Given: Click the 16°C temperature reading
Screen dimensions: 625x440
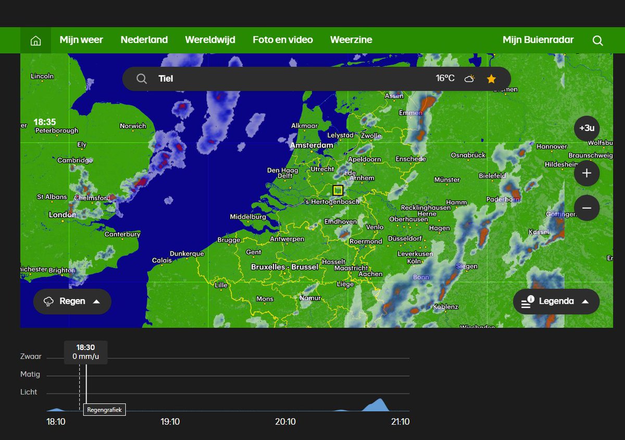Looking at the screenshot, I should coord(445,79).
